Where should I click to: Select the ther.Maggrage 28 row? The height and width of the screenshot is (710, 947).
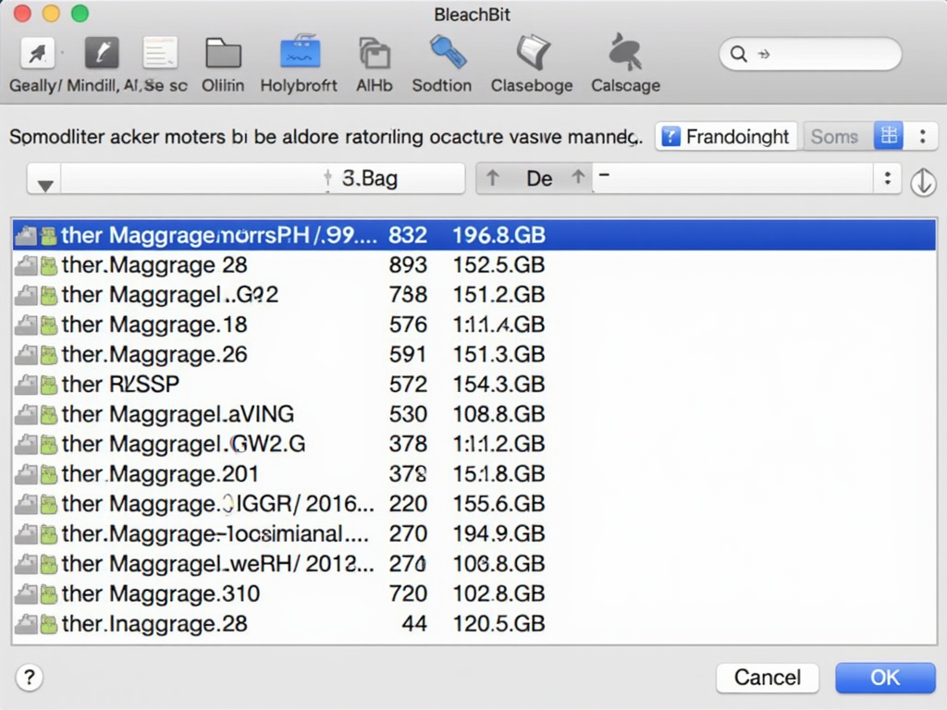coord(474,265)
